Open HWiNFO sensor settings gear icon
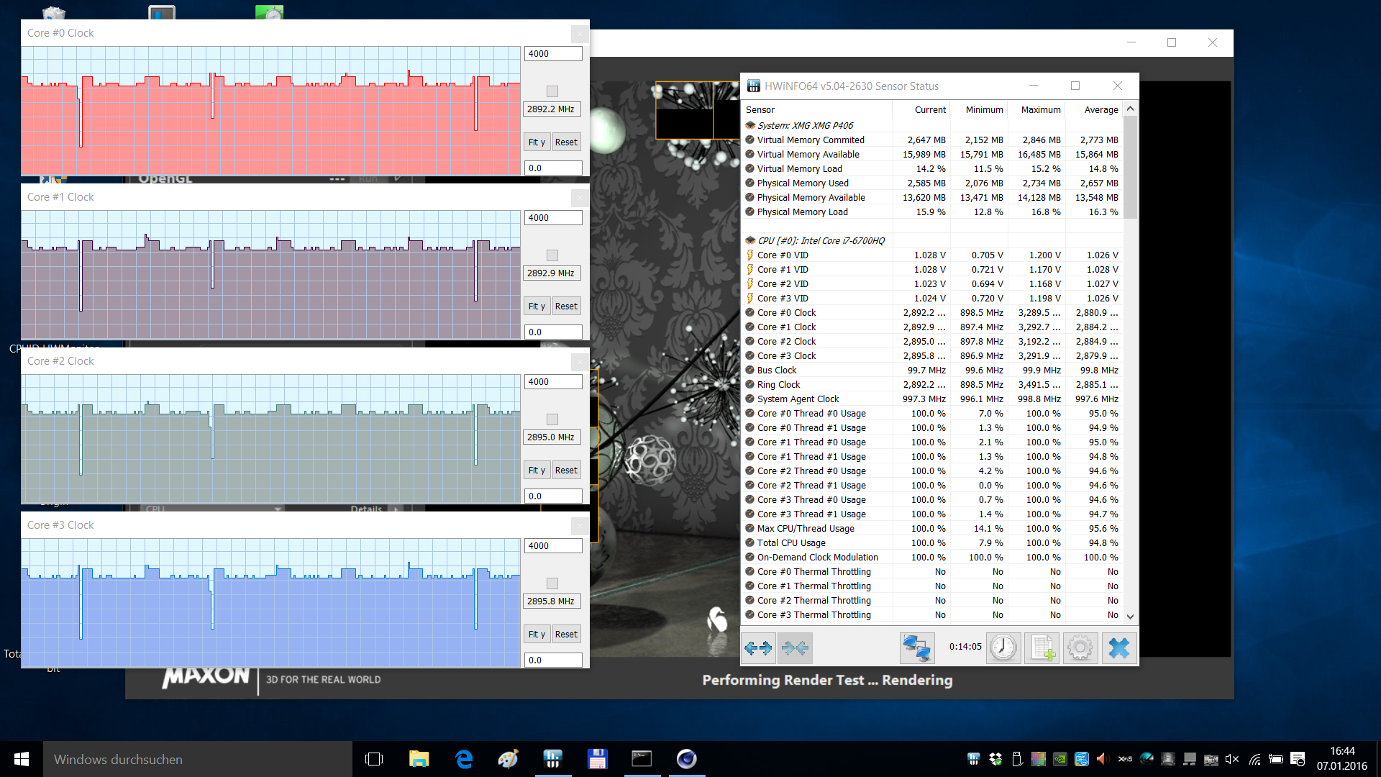Viewport: 1381px width, 777px height. coord(1080,648)
